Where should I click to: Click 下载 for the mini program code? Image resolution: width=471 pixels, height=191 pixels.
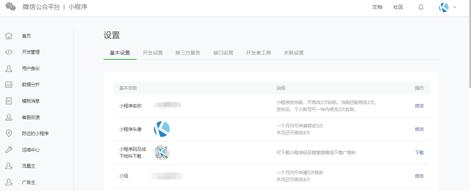point(419,153)
